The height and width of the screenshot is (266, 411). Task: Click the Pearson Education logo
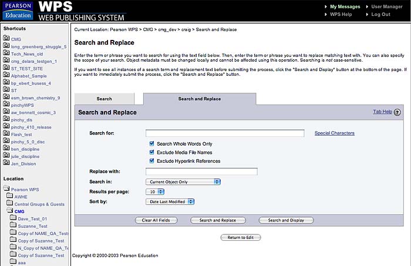point(18,11)
